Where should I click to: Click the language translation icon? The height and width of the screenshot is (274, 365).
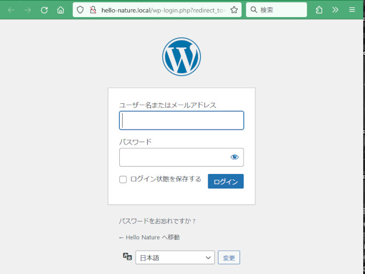[128, 257]
